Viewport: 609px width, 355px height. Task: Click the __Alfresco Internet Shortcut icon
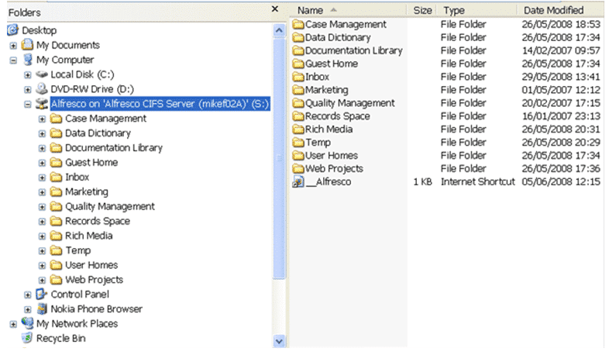click(298, 182)
